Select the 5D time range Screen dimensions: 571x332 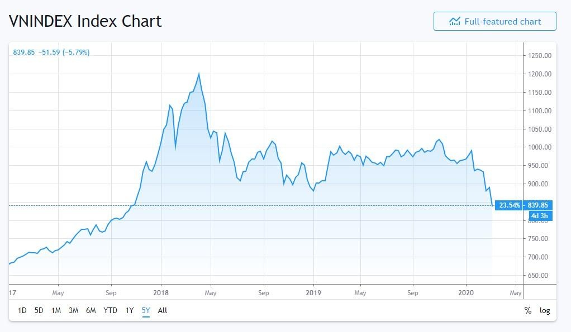pyautogui.click(x=39, y=310)
